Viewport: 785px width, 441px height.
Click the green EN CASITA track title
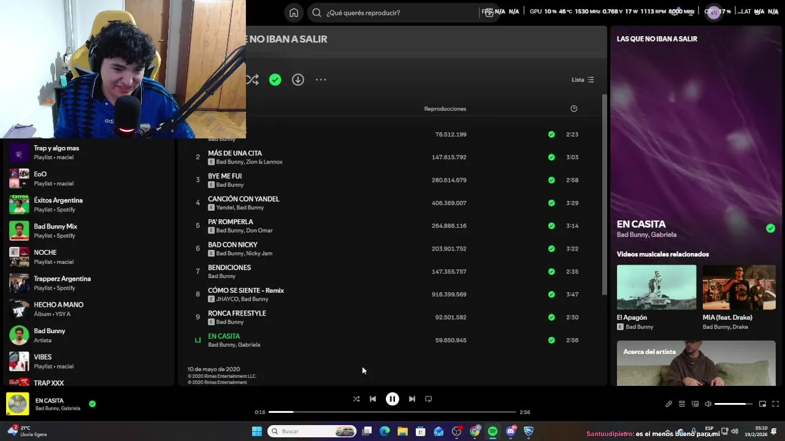pos(224,336)
